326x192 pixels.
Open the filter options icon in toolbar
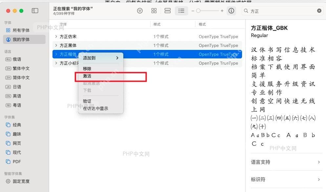140,11
